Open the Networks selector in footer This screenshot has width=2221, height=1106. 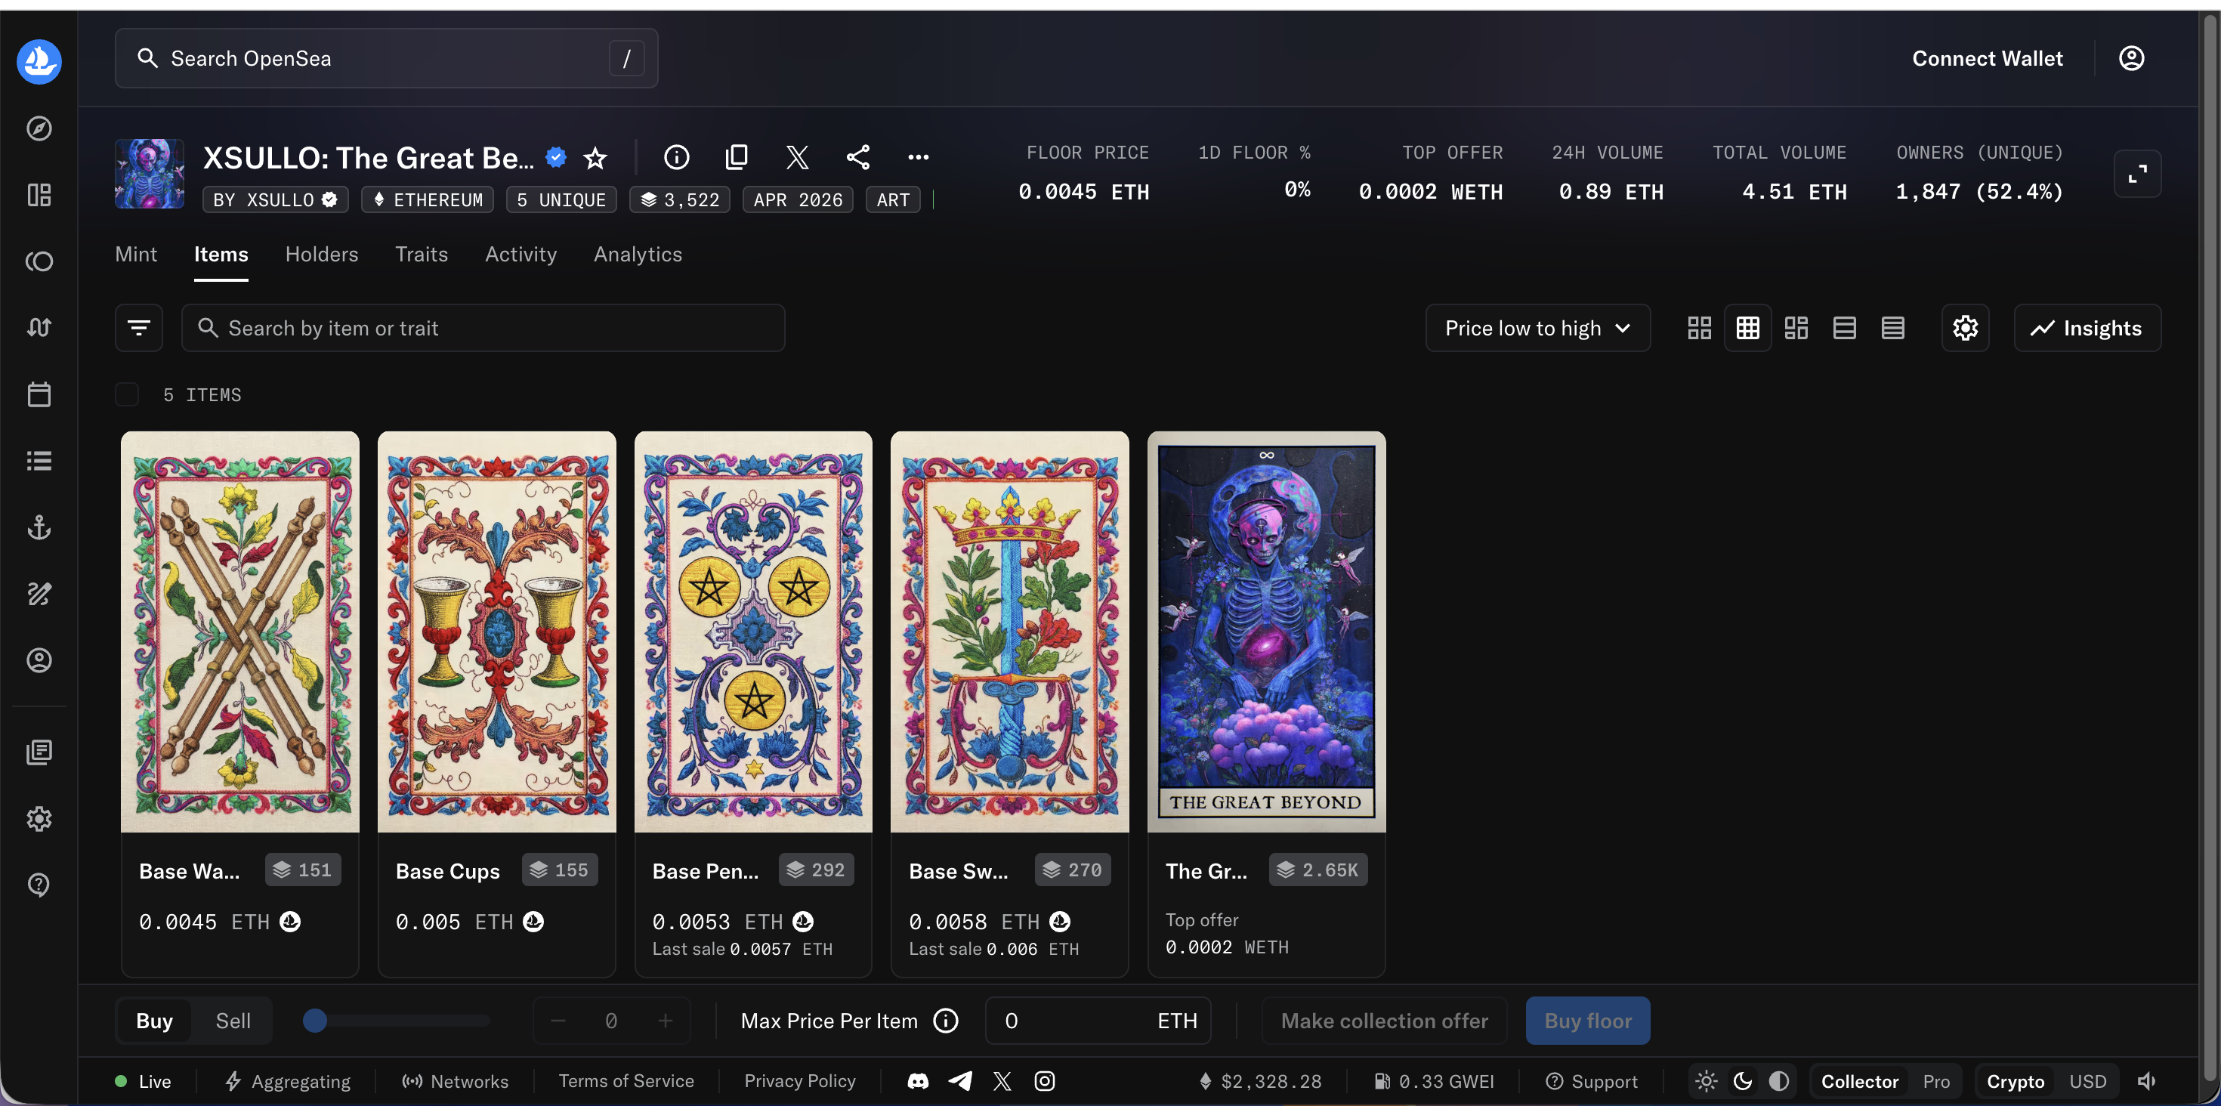point(456,1081)
